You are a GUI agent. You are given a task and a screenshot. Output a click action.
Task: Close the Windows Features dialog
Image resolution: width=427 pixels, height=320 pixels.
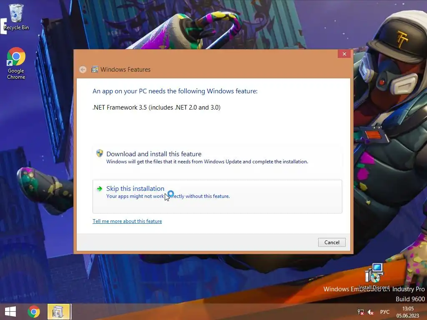coord(344,54)
